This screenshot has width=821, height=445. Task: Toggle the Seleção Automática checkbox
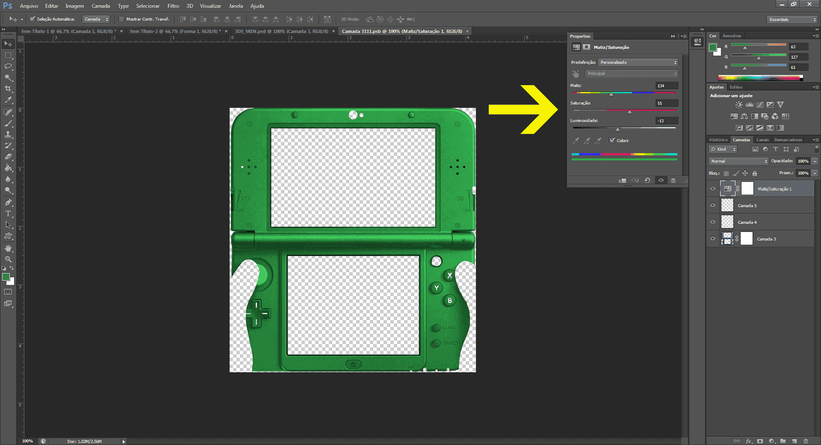click(x=32, y=19)
